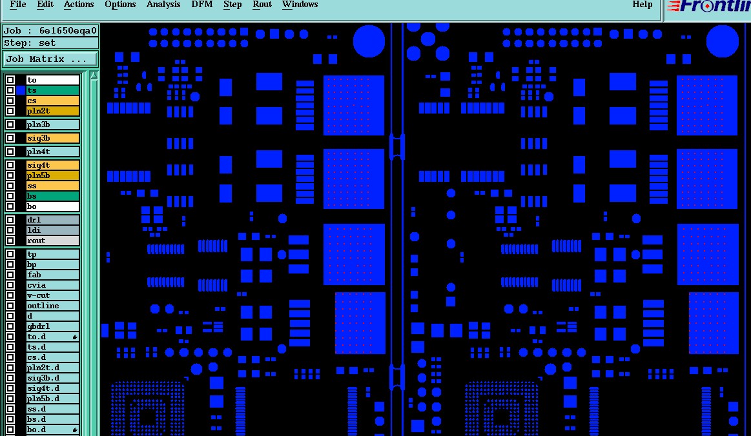Select the bs layer name
This screenshot has width=751, height=436.
point(53,195)
